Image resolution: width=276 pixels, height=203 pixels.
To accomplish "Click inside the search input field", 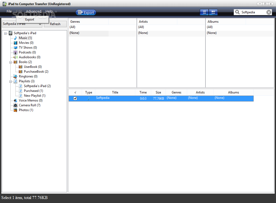I will [253, 12].
